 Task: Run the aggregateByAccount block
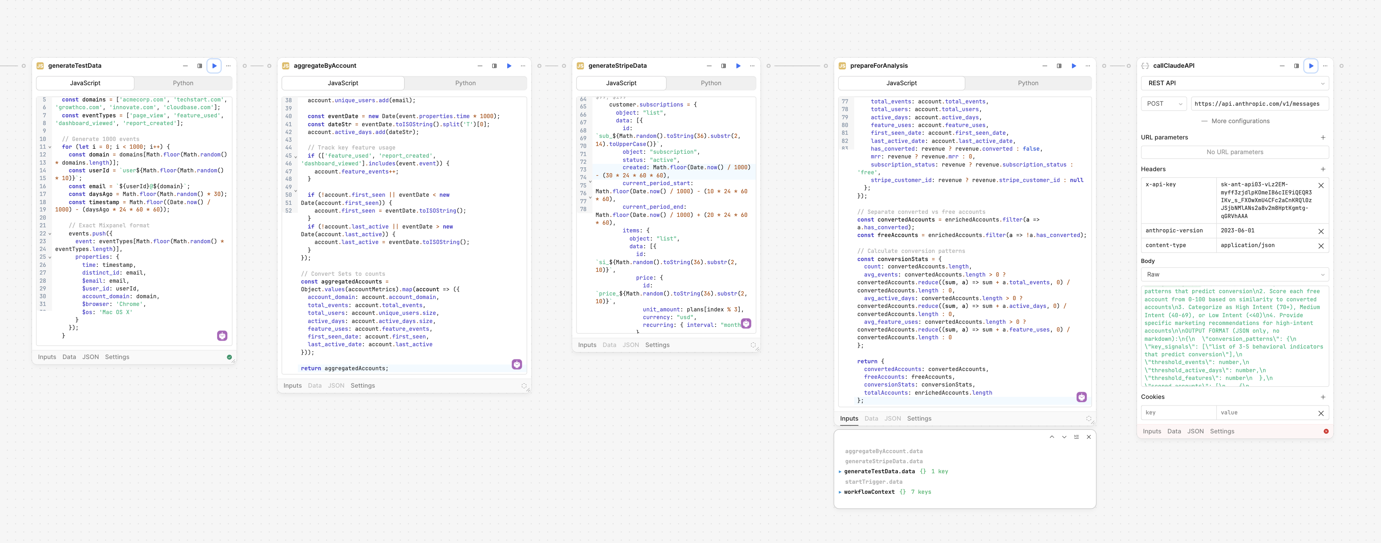[509, 66]
